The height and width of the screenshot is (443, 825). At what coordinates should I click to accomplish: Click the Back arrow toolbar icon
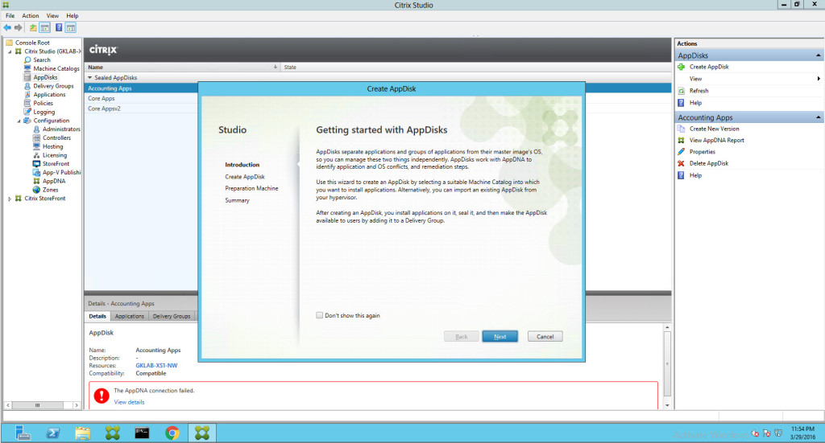pyautogui.click(x=7, y=28)
